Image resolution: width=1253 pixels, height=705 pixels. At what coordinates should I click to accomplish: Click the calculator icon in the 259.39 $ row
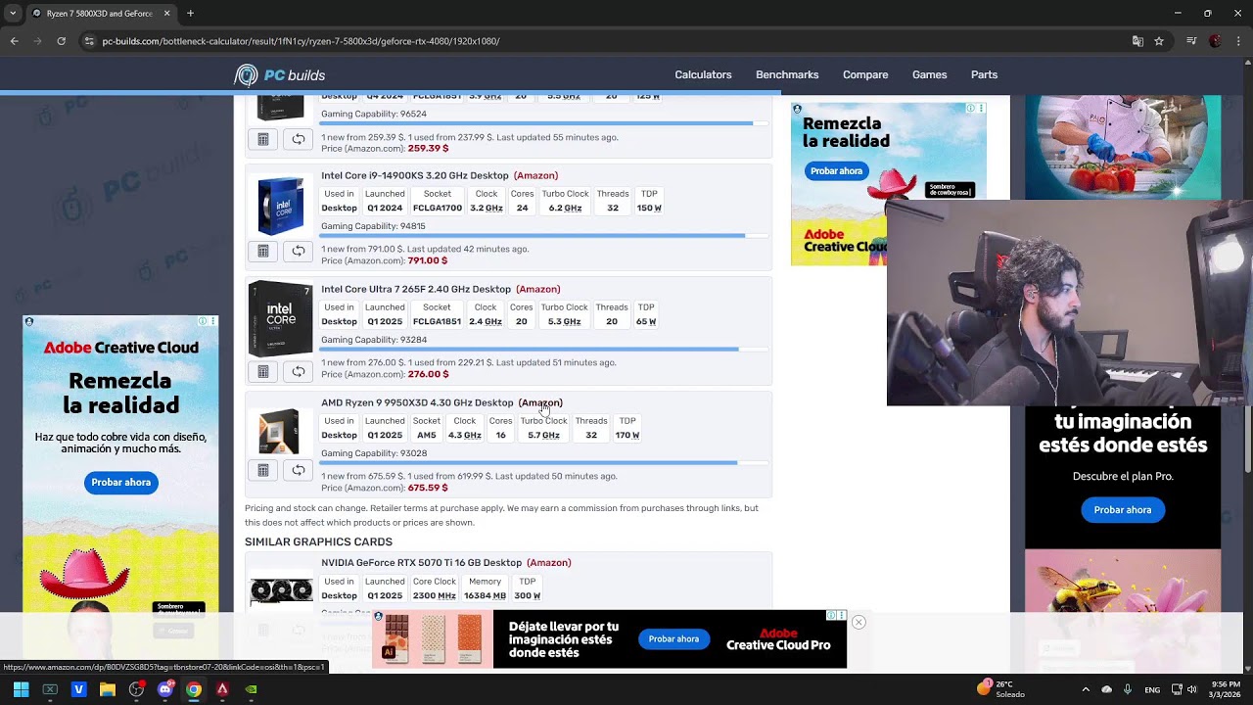pos(262,140)
